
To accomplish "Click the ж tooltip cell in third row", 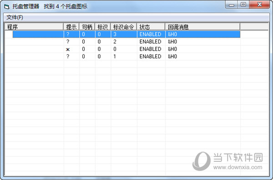I will (68, 49).
